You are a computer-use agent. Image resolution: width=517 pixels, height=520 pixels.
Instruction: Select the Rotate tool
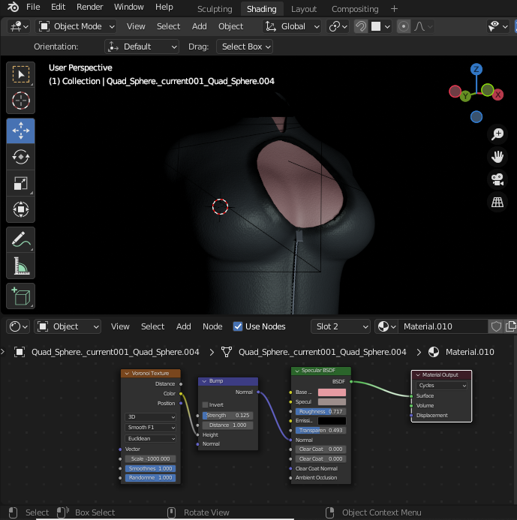pos(20,157)
